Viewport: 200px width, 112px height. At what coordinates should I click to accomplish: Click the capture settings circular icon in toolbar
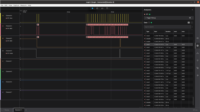(97, 8)
